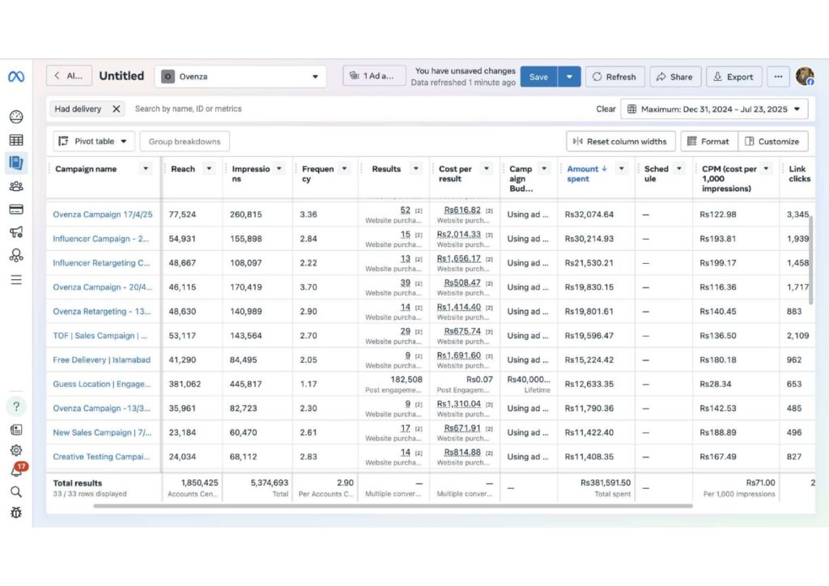Viewport: 829px width, 586px height.
Task: Open the settings gear icon in sidebar
Action: pos(16,450)
